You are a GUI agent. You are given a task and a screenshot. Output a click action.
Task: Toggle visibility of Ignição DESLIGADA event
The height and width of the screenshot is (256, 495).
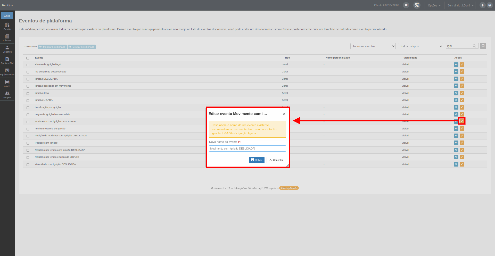click(456, 79)
